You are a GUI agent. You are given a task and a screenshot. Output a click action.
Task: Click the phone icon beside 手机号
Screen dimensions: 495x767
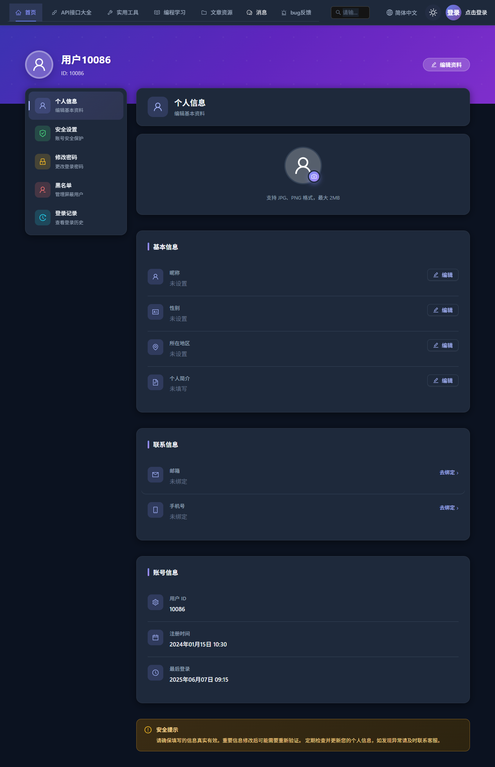pos(155,510)
